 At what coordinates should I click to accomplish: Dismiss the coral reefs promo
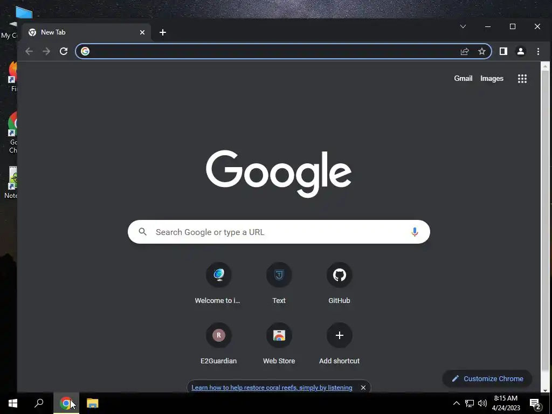pos(363,388)
